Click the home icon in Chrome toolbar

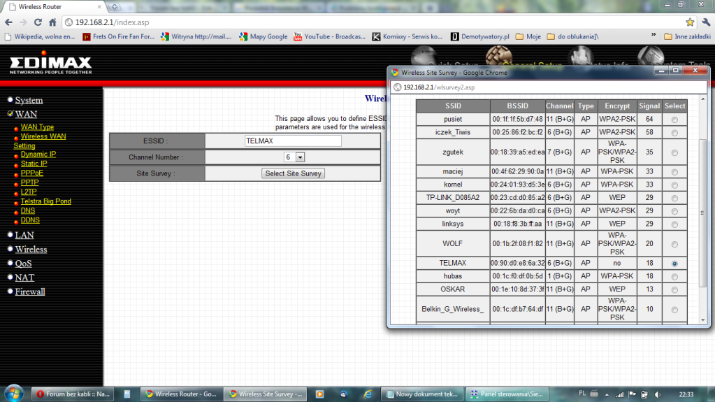tap(54, 22)
